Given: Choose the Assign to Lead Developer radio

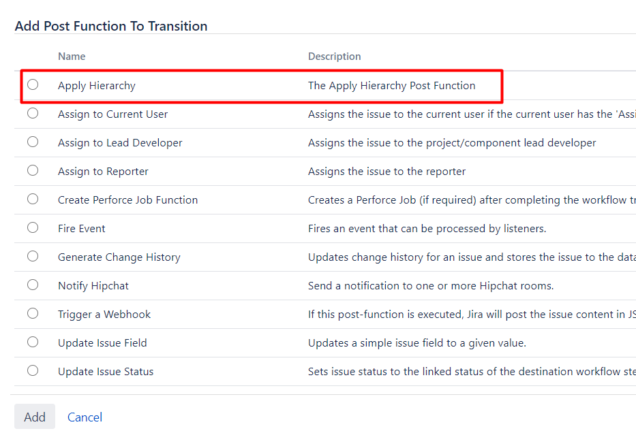Looking at the screenshot, I should (33, 142).
